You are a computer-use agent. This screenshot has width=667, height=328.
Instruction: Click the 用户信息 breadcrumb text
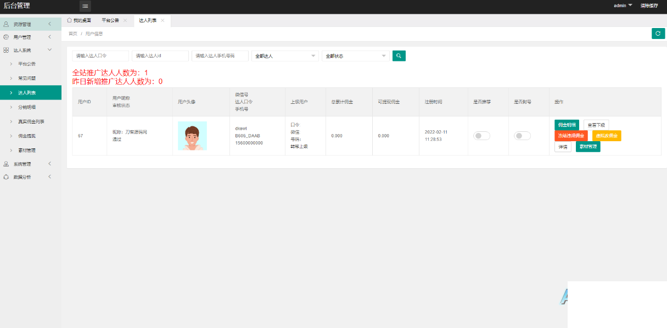pos(94,34)
